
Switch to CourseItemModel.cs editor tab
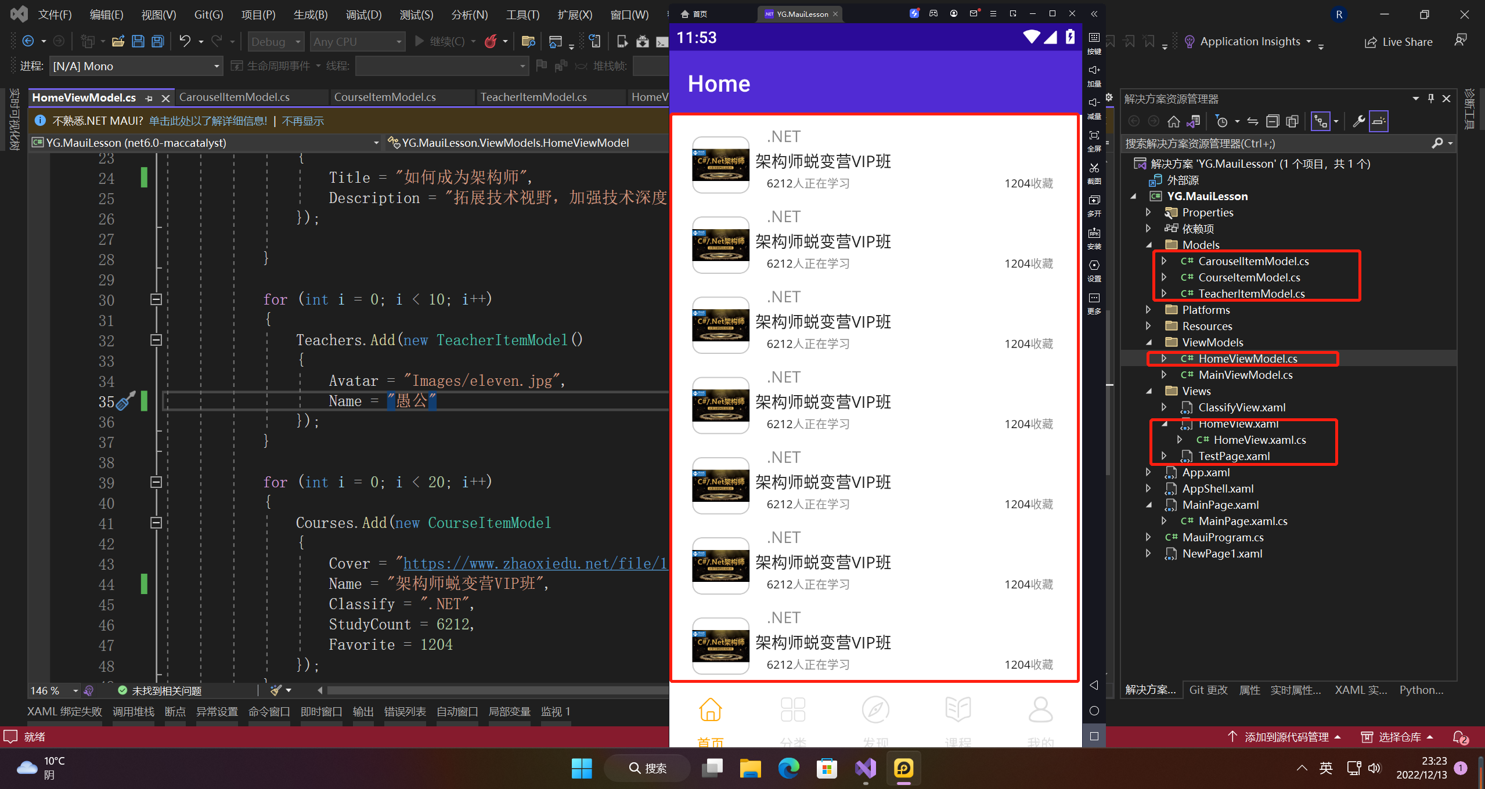click(385, 97)
